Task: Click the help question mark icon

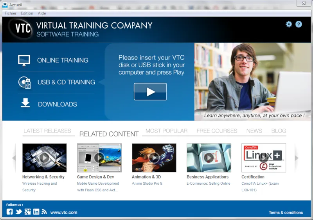Action: 299,24
